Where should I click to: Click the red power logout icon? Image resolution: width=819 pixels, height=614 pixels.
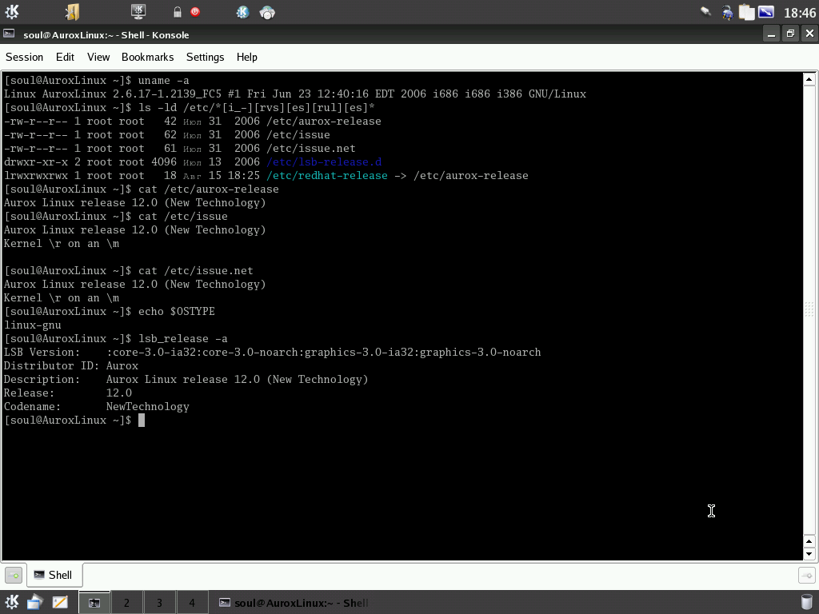pos(195,12)
